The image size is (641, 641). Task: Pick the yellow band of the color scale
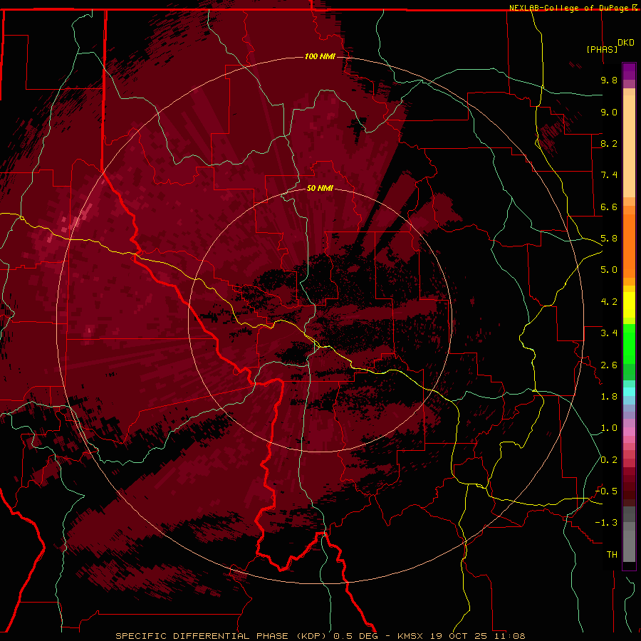(x=629, y=305)
